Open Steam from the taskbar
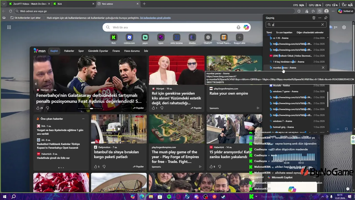This screenshot has height=200, width=355. point(223,197)
